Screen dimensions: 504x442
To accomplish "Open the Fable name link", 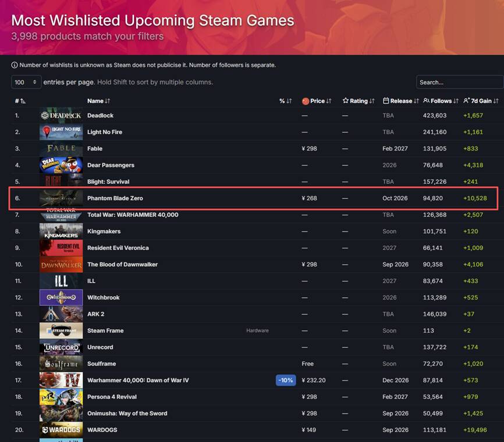I will click(95, 148).
